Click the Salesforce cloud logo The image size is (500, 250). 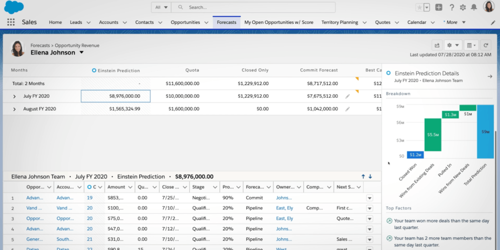click(14, 7)
